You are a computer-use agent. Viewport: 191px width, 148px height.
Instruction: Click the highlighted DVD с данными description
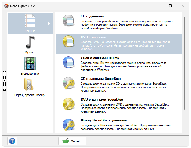pyautogui.click(x=125, y=45)
